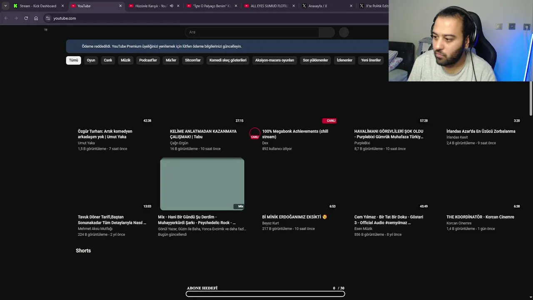Select the Yeni öneriler chip
Viewport: 533px width, 300px height.
[x=371, y=60]
